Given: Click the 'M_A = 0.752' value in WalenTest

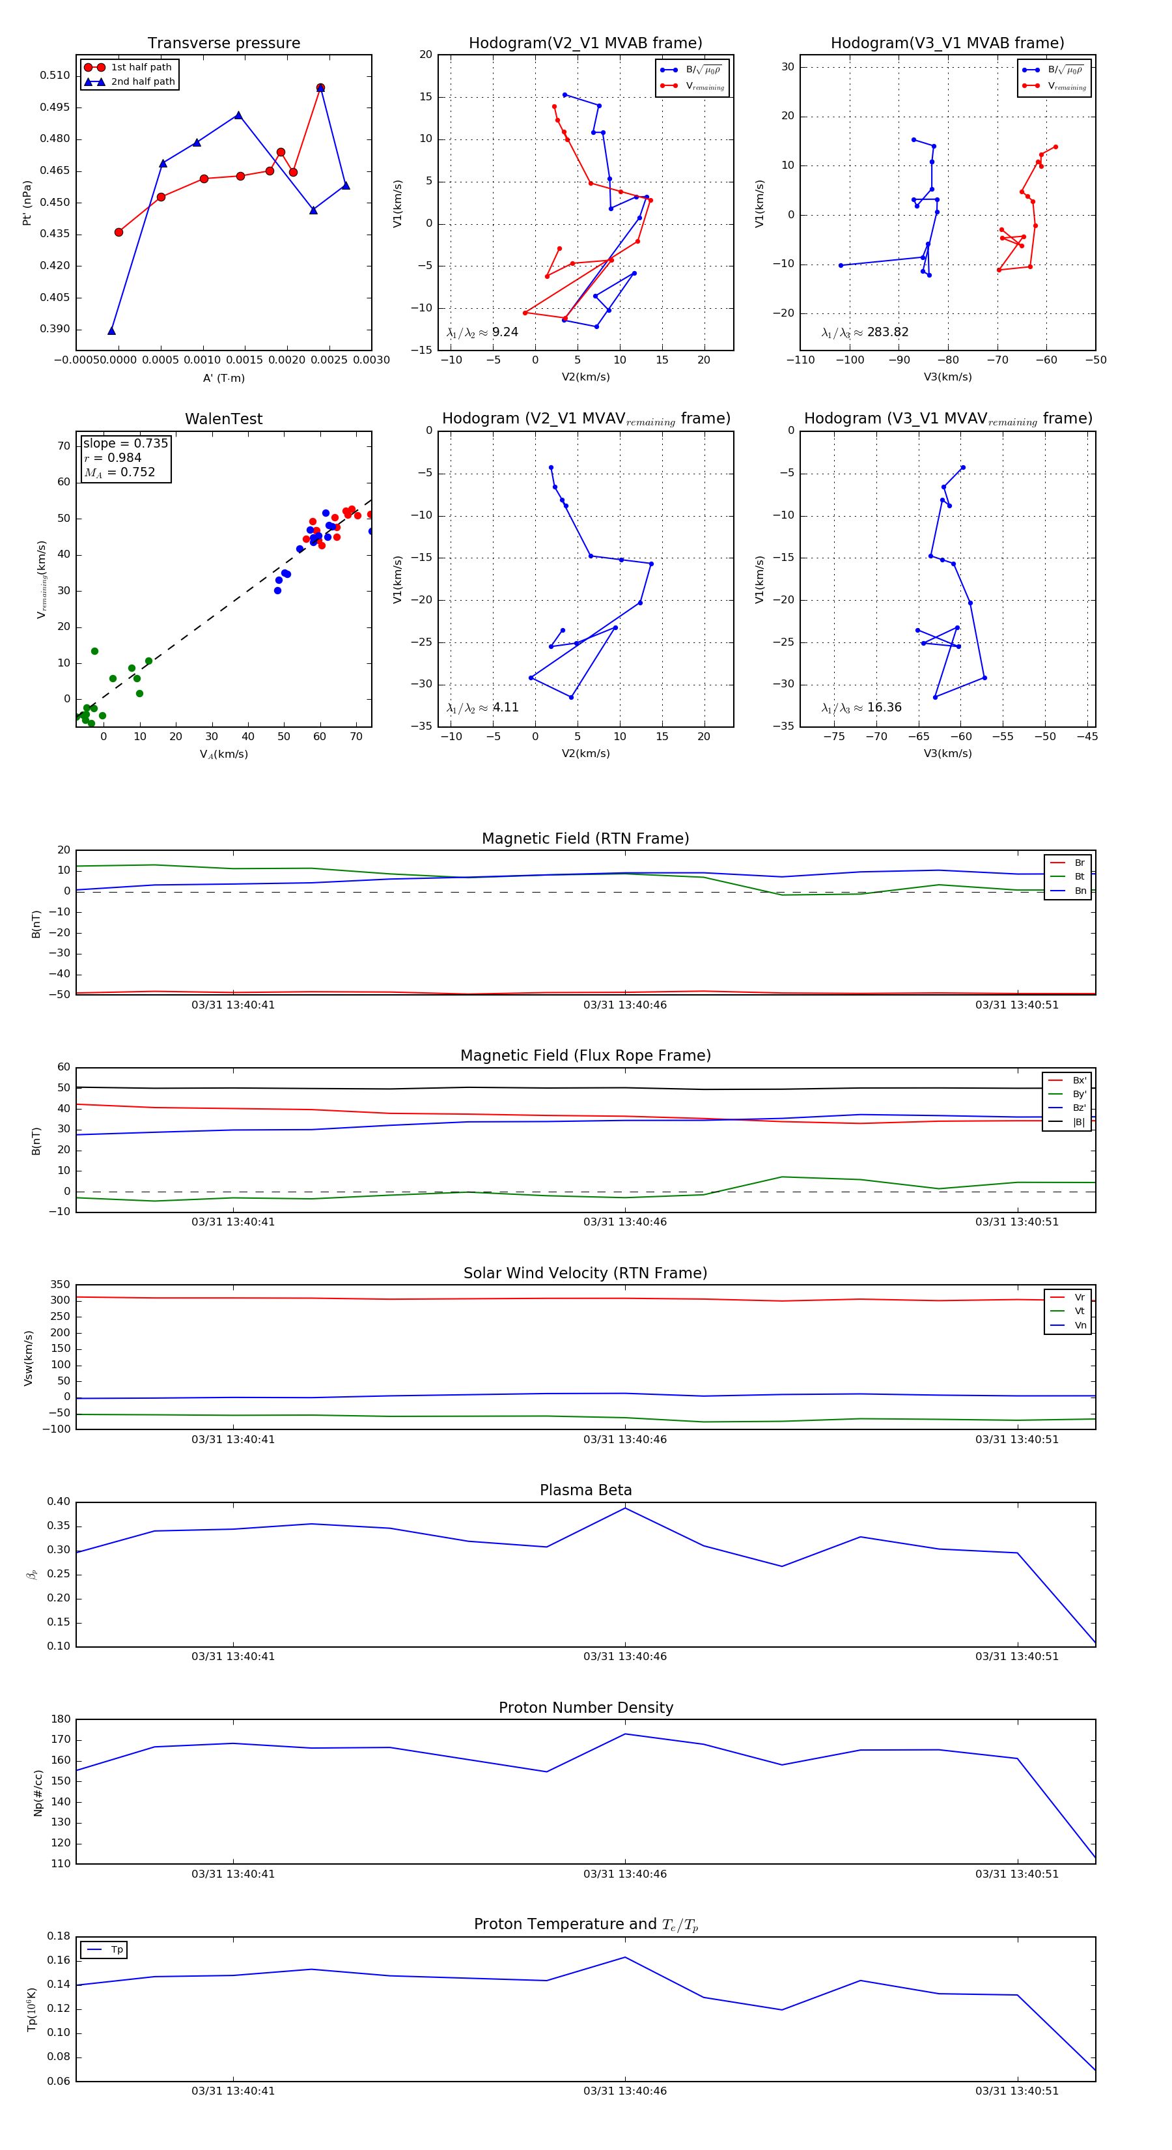Looking at the screenshot, I should click(119, 472).
